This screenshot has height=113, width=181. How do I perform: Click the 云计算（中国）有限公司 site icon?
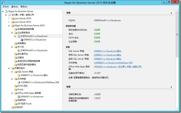click(10, 15)
